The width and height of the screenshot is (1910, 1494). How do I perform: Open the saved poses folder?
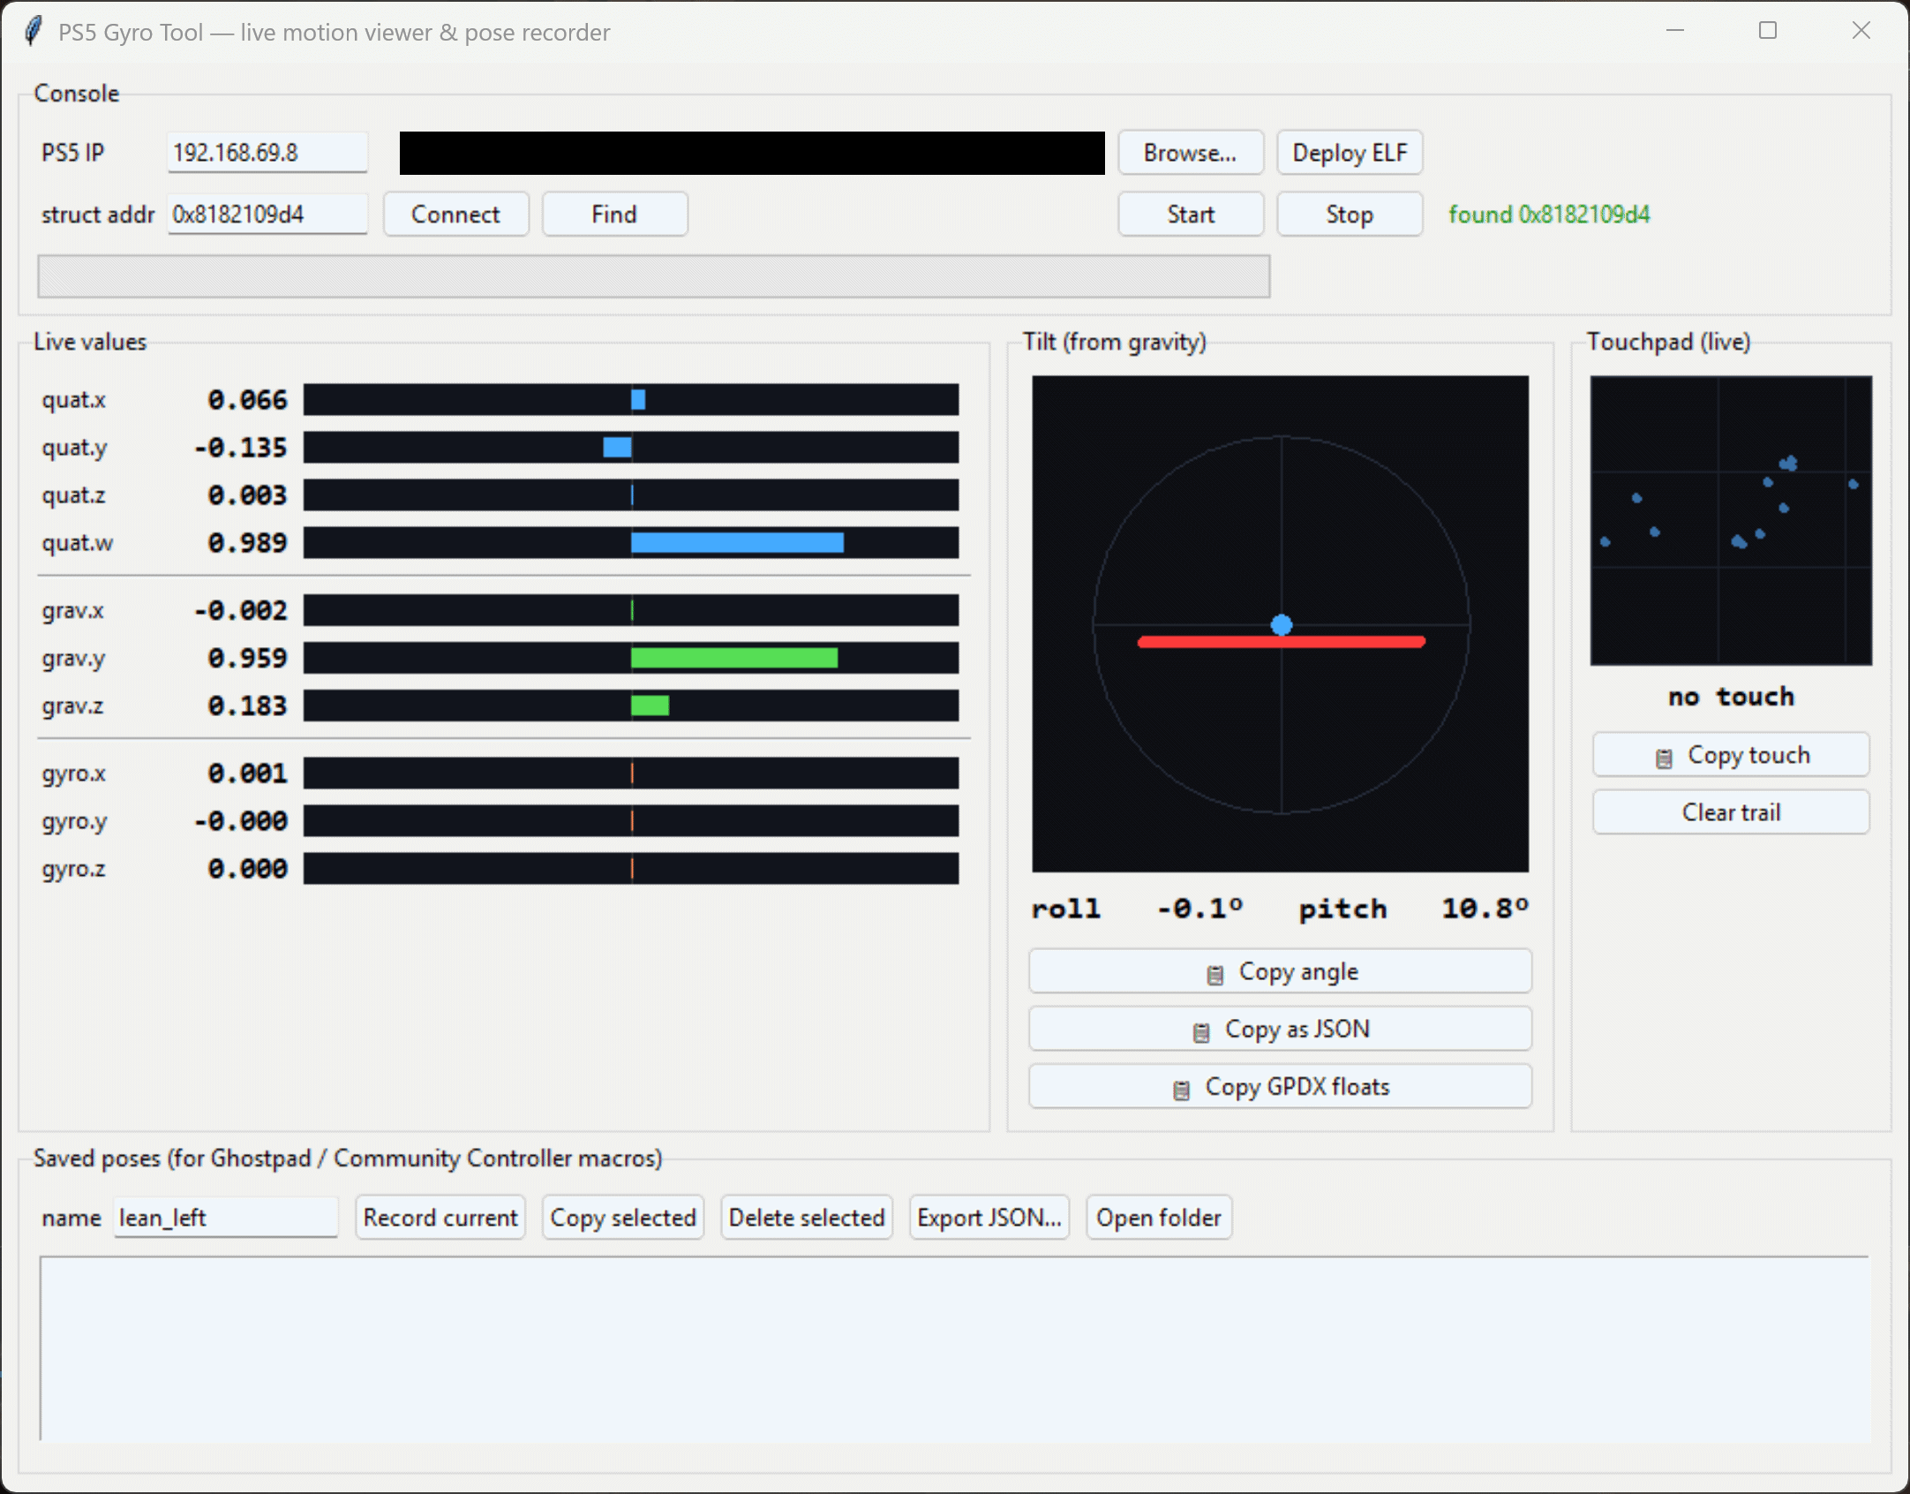point(1159,1218)
